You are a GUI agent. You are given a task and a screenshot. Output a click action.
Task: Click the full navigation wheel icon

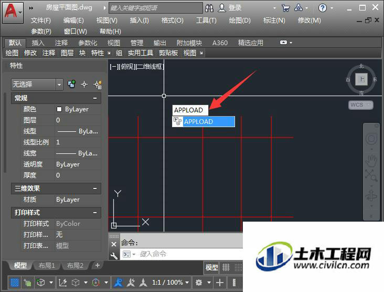tap(371, 139)
